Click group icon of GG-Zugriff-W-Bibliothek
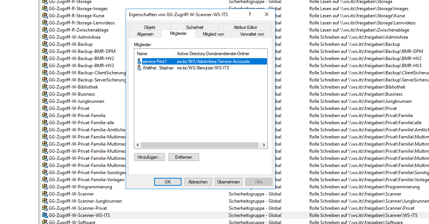The image size is (429, 224). [45, 87]
